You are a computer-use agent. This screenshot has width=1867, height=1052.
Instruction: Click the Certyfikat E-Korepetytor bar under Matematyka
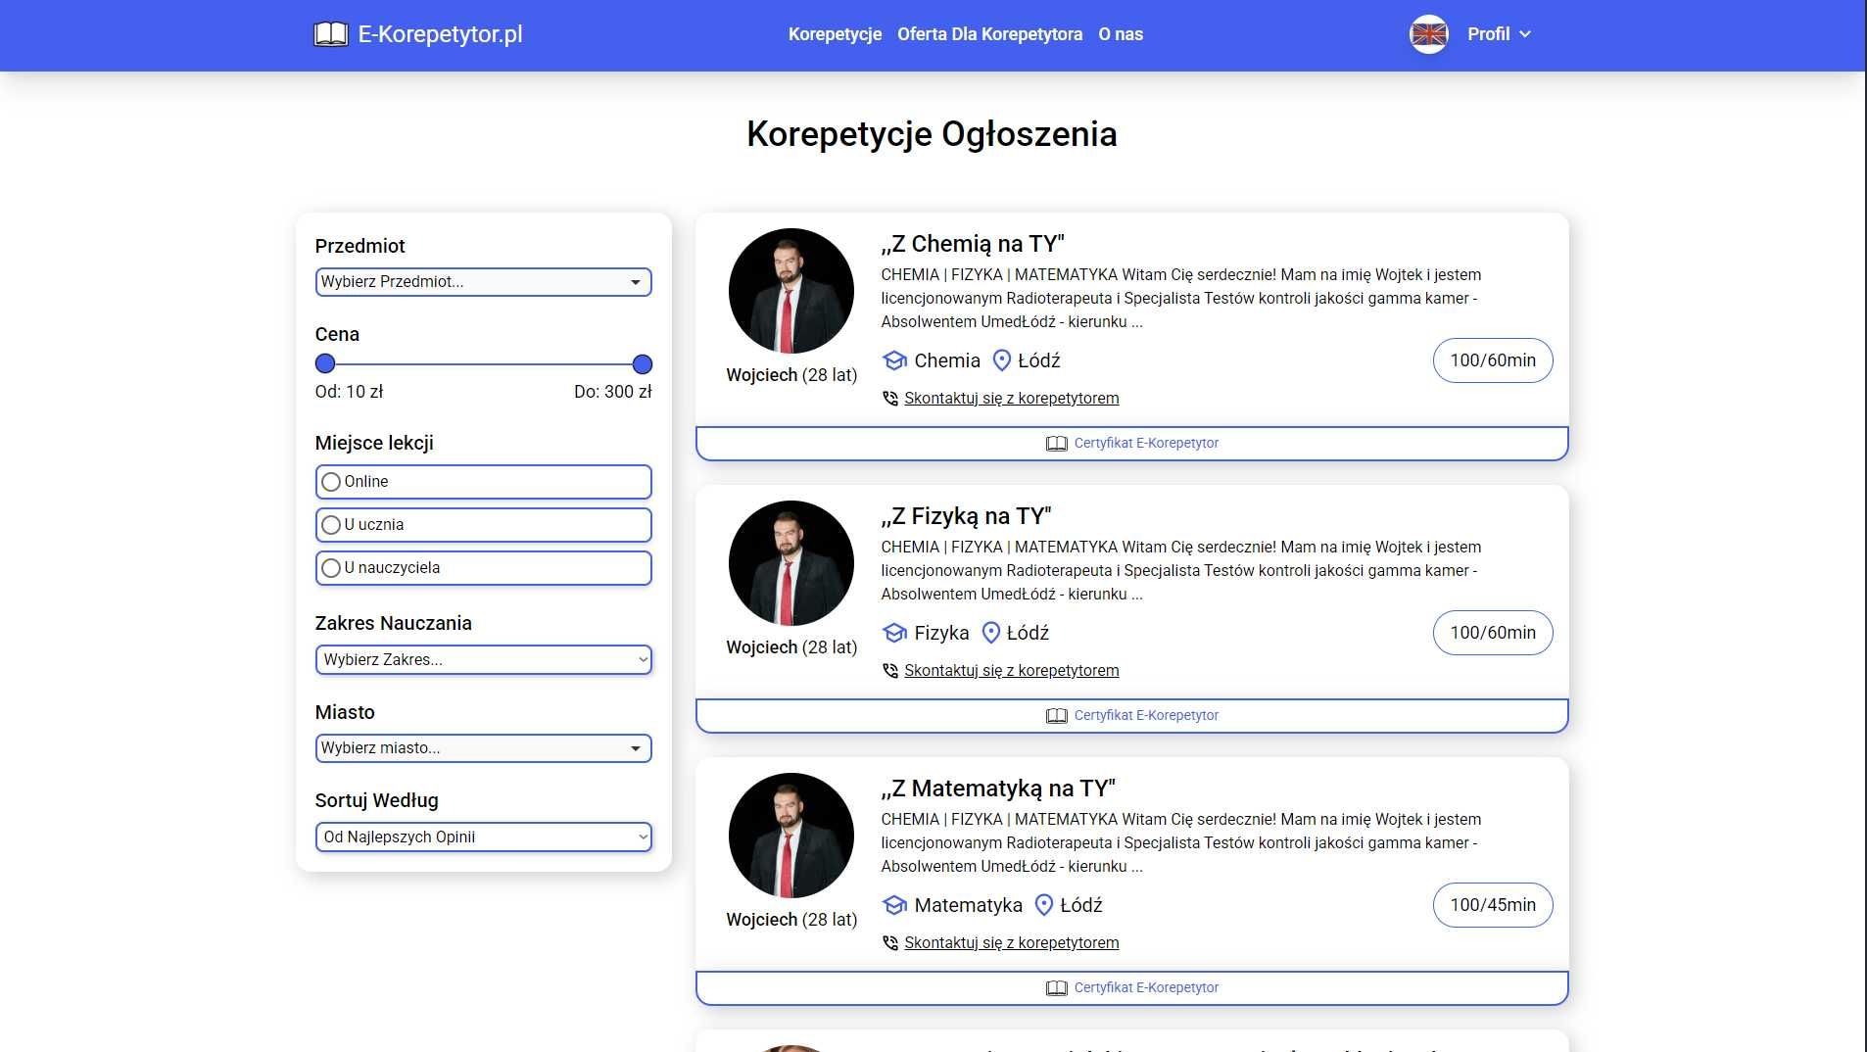pyautogui.click(x=1131, y=988)
